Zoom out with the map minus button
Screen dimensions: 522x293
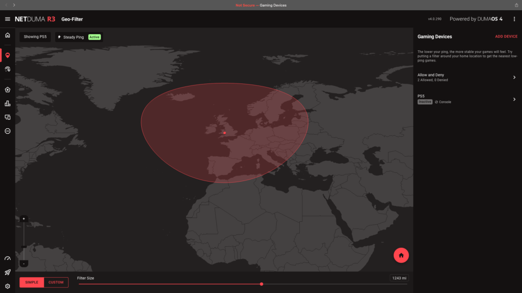pyautogui.click(x=23, y=264)
